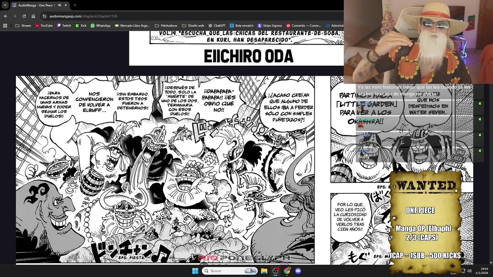Go forward in browser history
493x277 pixels.
(15, 16)
